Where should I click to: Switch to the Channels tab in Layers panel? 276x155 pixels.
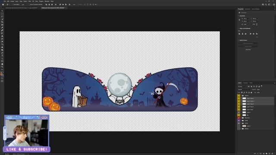click(245, 83)
